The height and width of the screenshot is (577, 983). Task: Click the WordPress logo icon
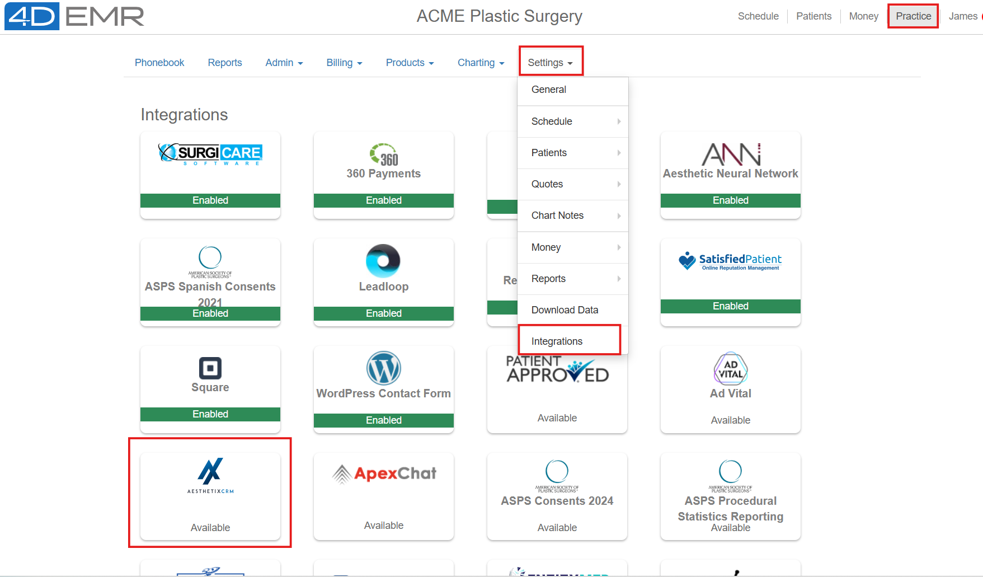click(384, 368)
